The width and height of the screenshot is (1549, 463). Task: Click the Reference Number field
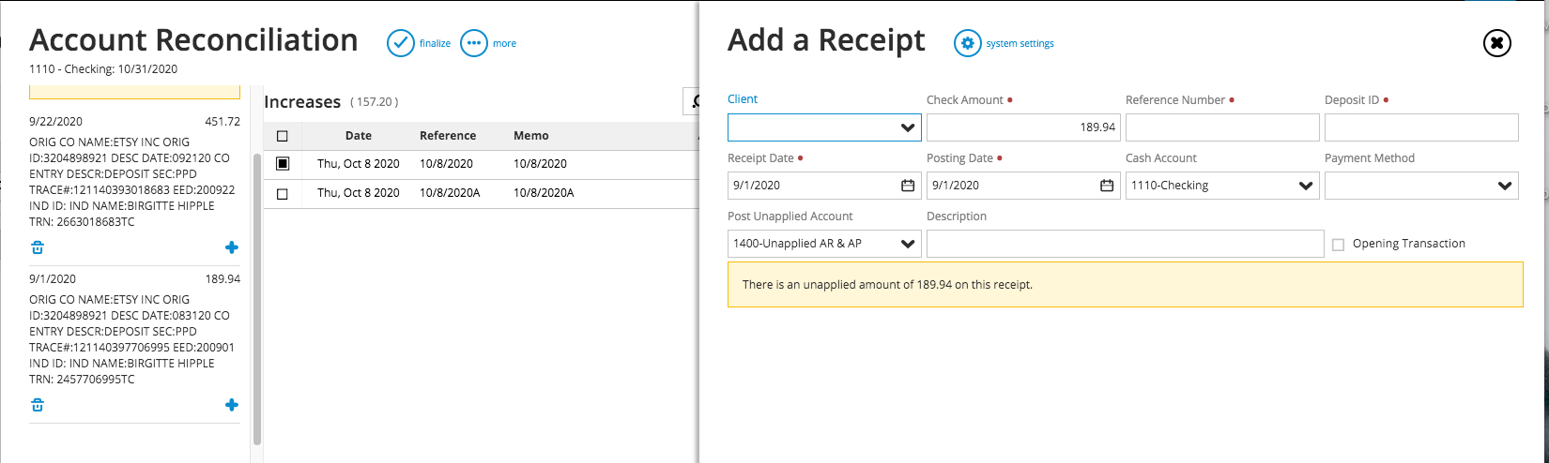[x=1222, y=127]
